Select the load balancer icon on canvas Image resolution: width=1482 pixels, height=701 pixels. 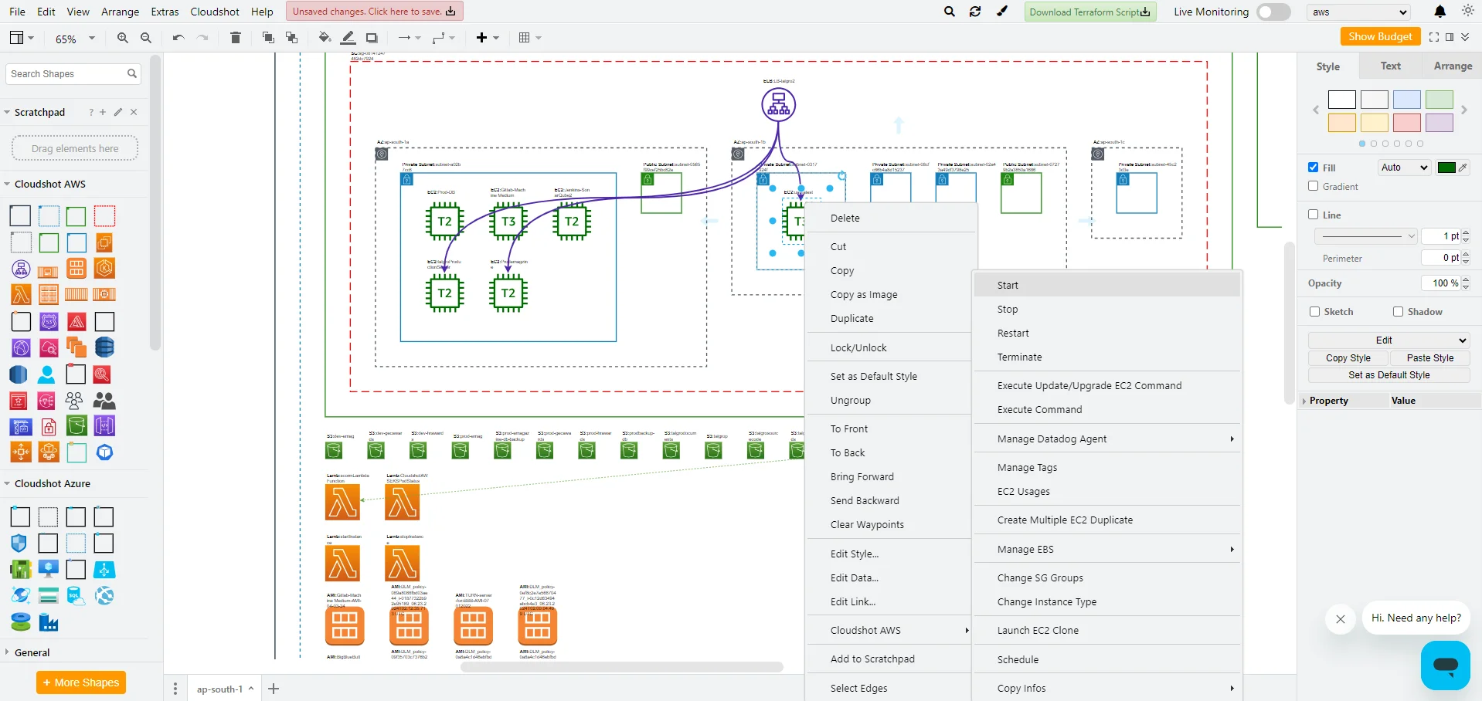778,104
